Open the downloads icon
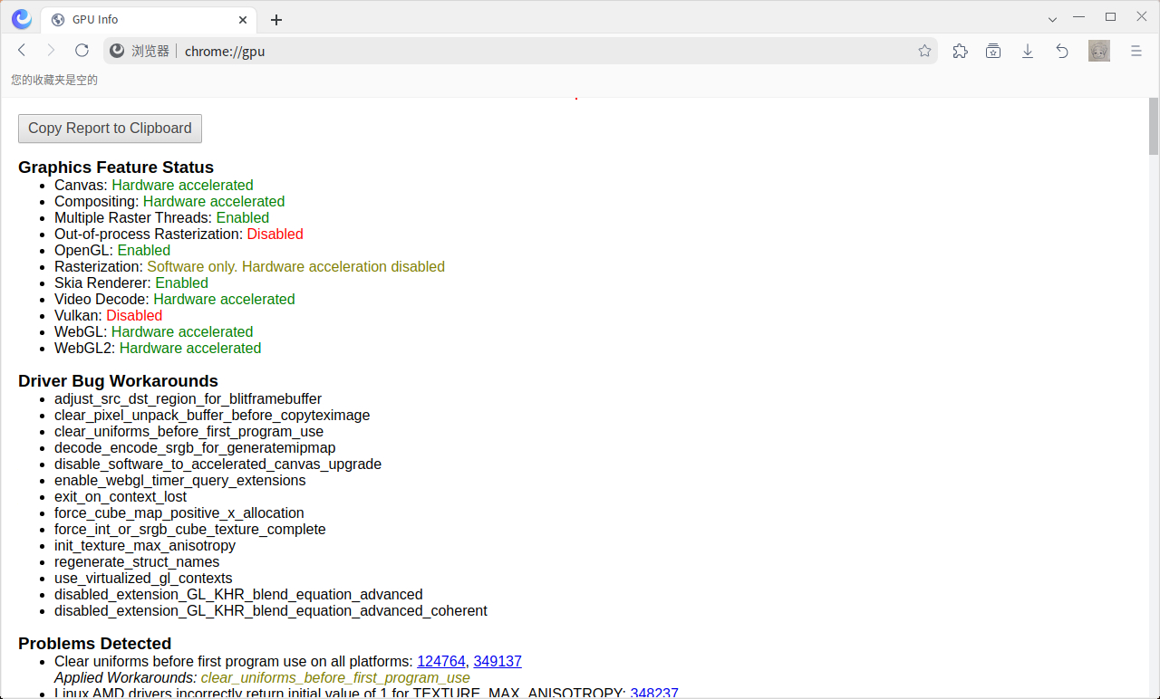 pos(1028,51)
